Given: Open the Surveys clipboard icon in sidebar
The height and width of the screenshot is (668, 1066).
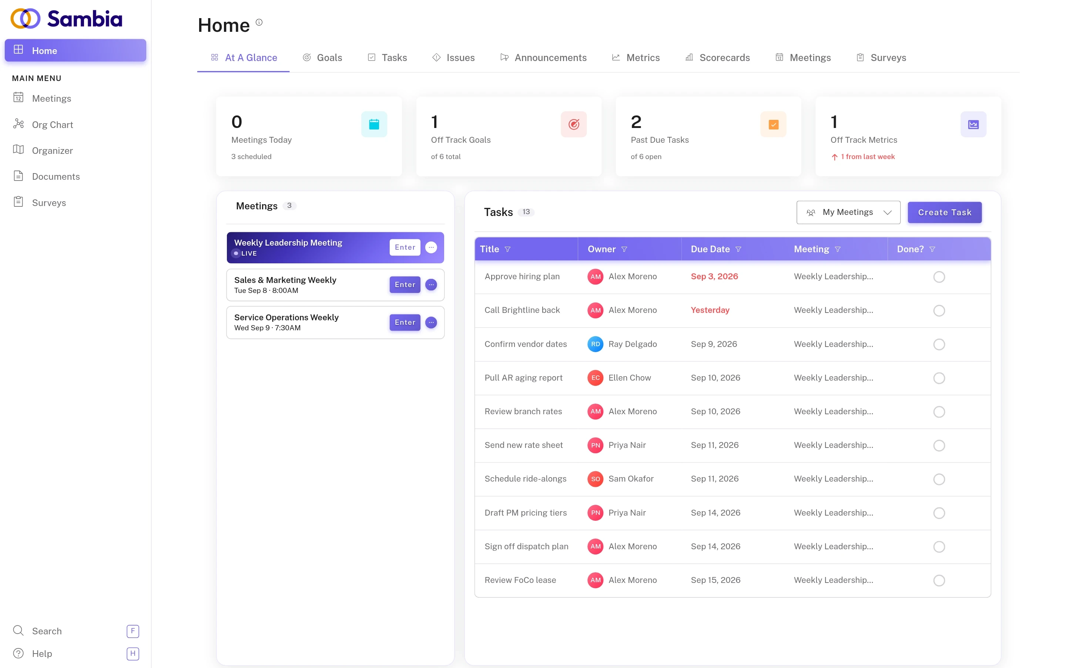Looking at the screenshot, I should pos(18,202).
